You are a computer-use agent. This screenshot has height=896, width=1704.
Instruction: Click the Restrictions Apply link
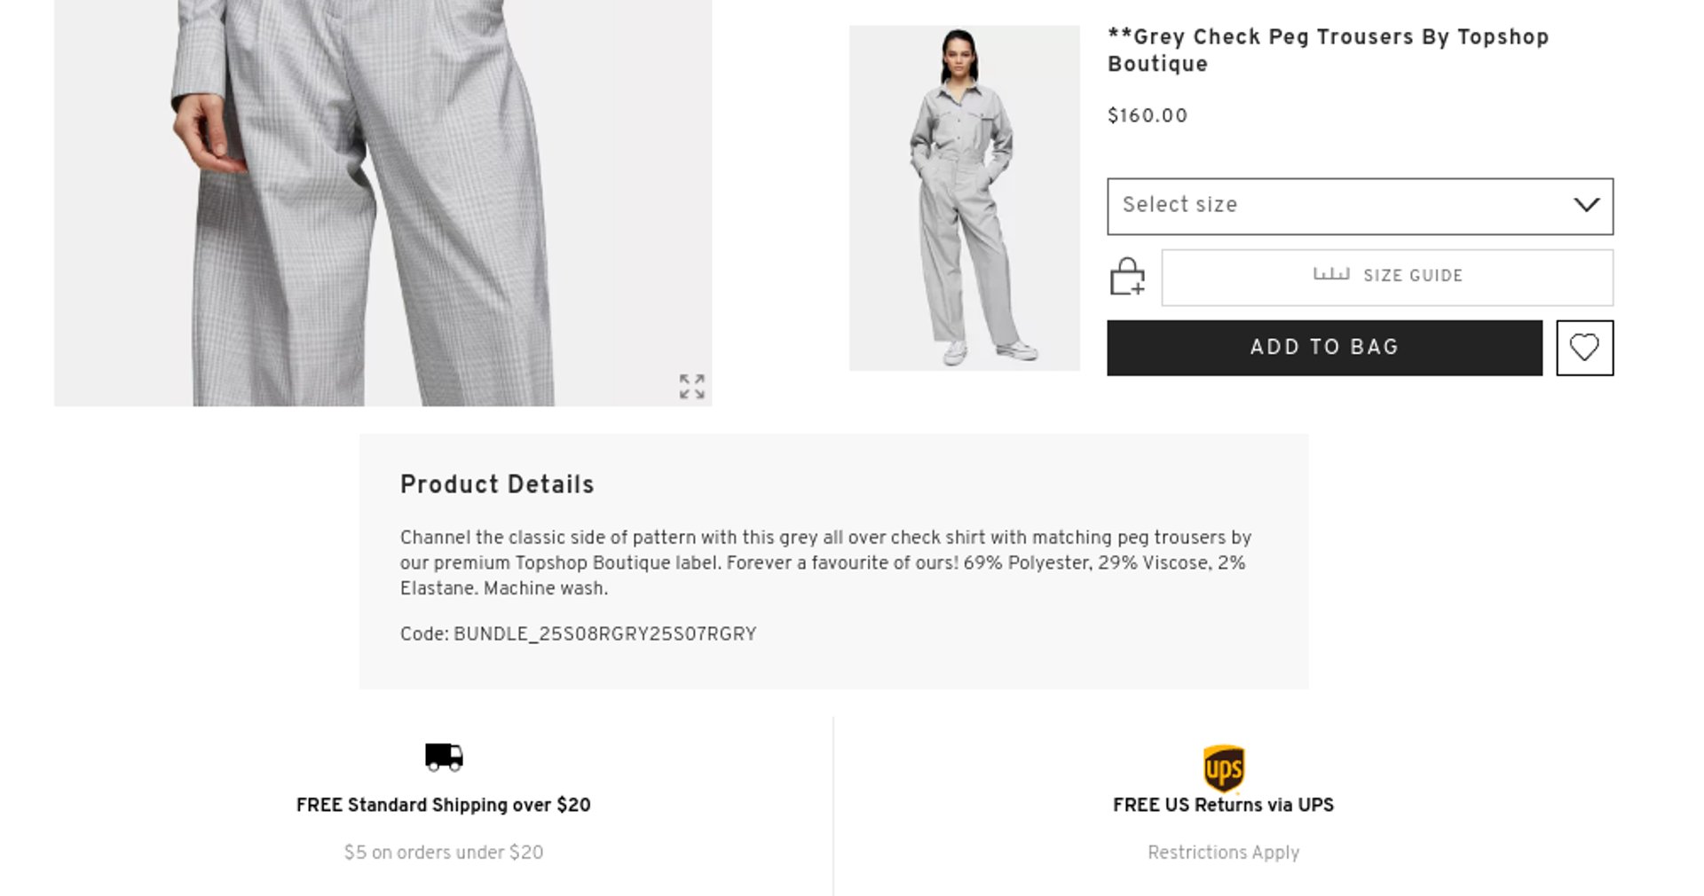pos(1223,853)
